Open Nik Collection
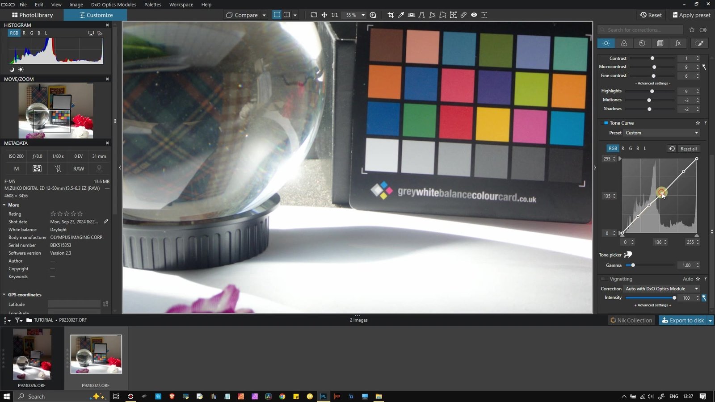Image resolution: width=715 pixels, height=402 pixels. click(631, 320)
